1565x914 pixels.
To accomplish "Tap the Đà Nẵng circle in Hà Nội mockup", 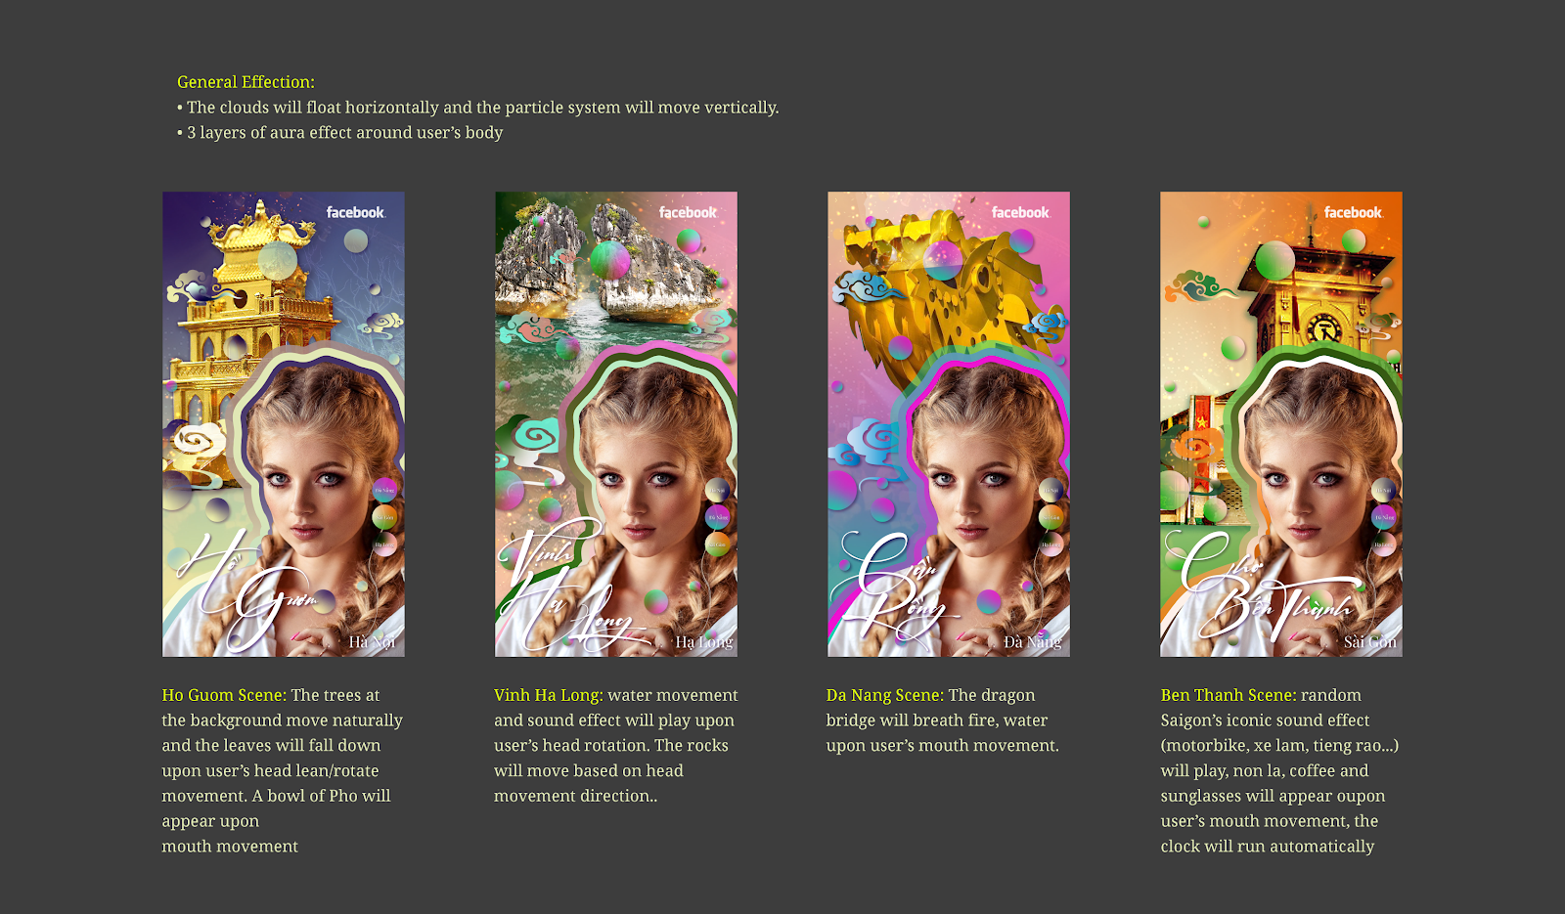I will (384, 490).
